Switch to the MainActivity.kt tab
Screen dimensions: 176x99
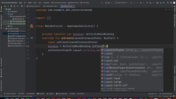coord(67,6)
